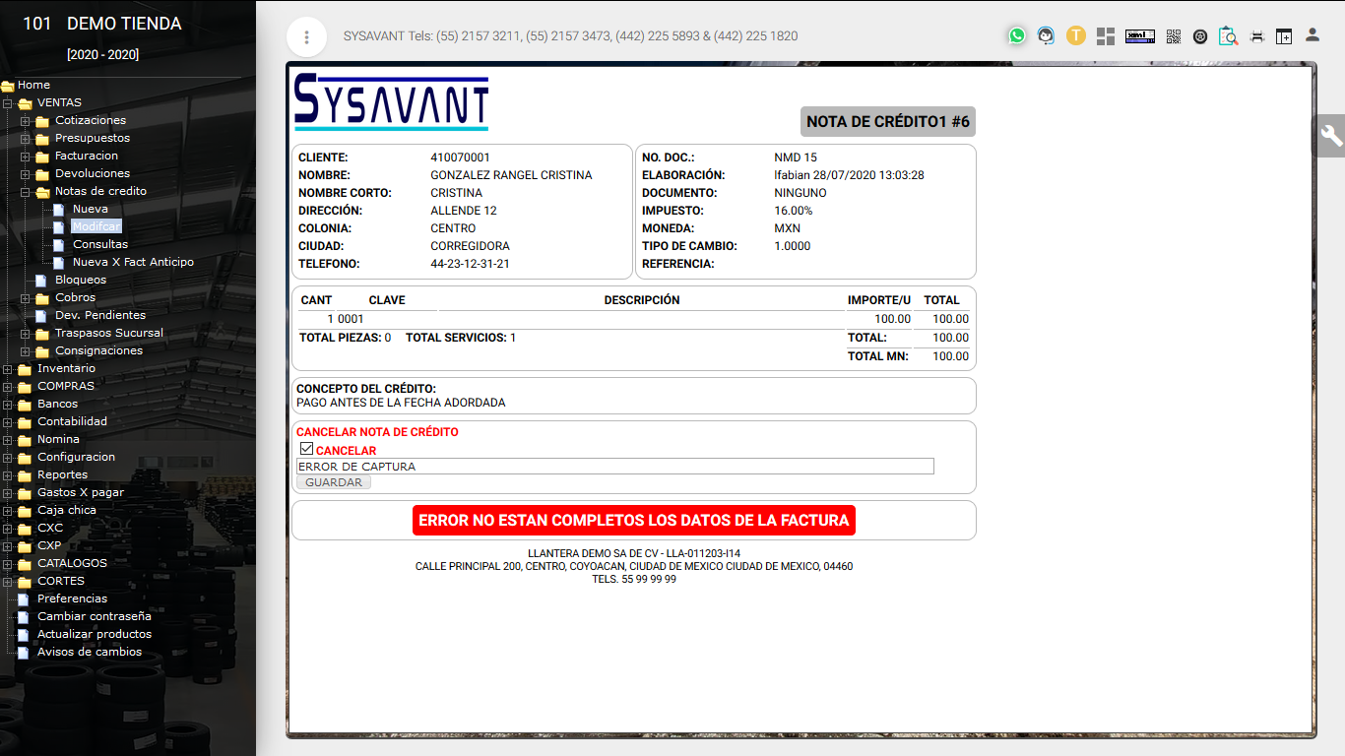Viewport: 1345px width, 756px height.
Task: Select Nueva X Fact Anticipo item
Action: pyautogui.click(x=133, y=262)
